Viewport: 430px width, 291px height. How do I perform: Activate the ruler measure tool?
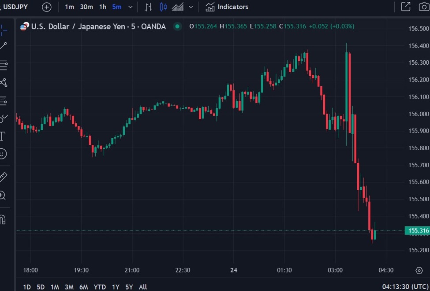click(x=3, y=177)
